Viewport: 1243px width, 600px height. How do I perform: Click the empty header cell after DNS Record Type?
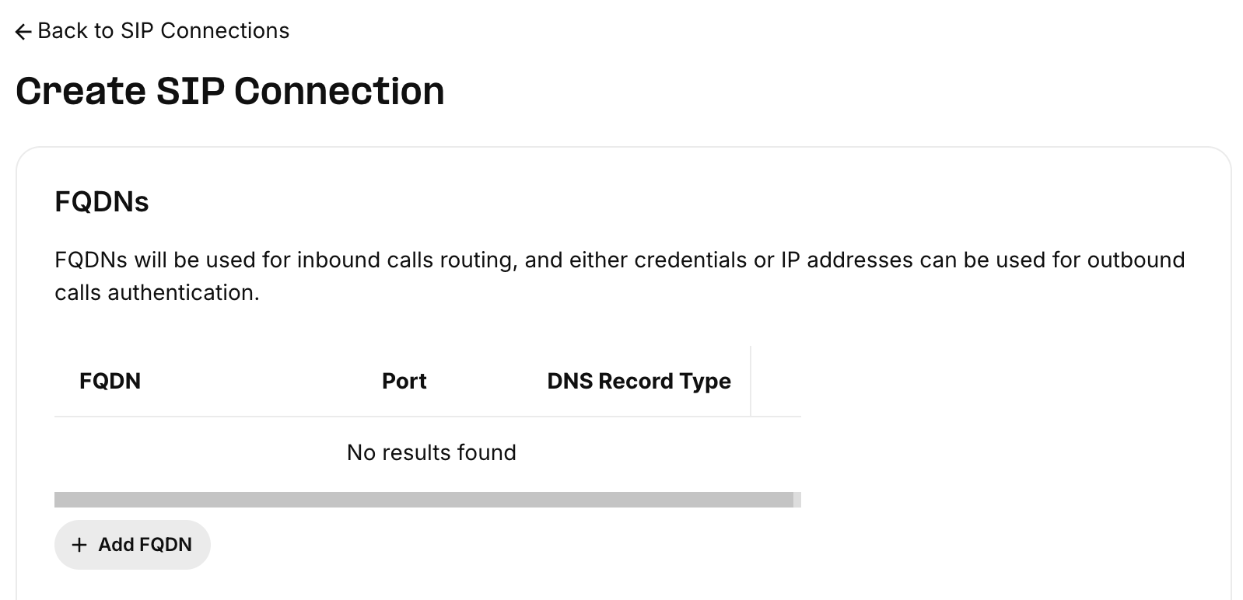776,381
